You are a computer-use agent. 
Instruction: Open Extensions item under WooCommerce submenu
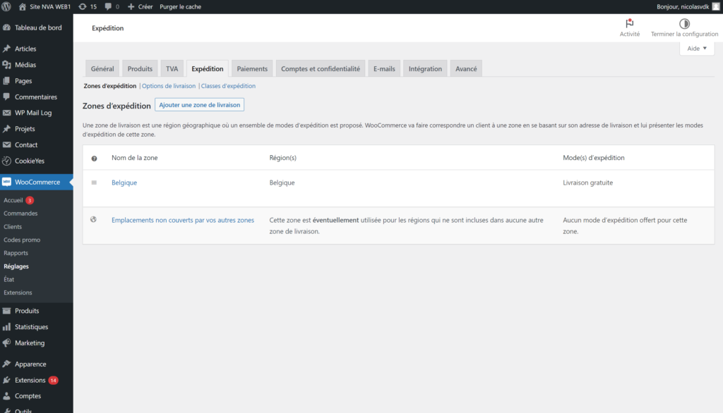18,292
